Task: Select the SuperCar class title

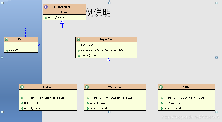Action: click(x=106, y=39)
